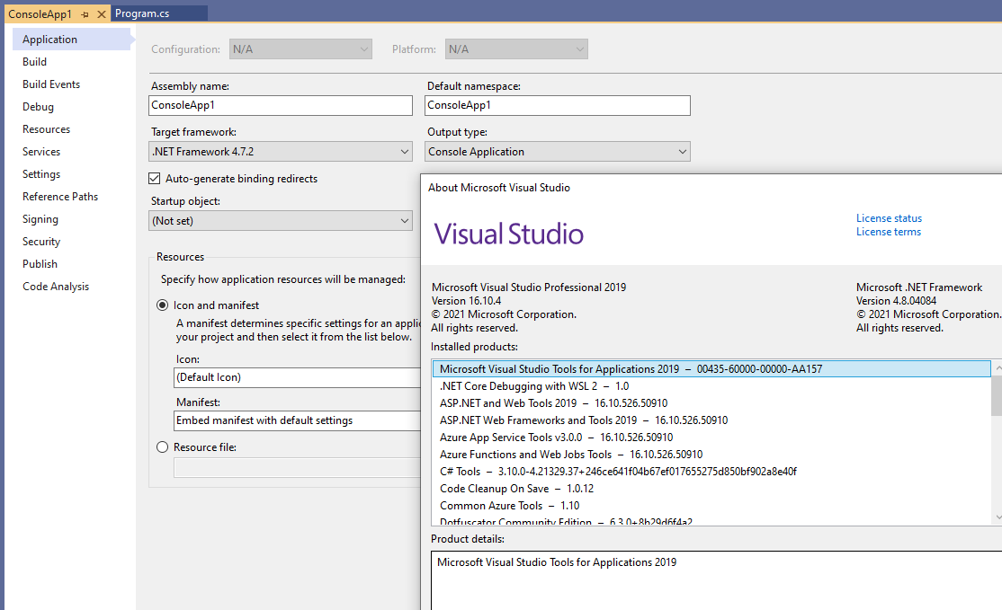
Task: Select the C# Tools row
Action: [711, 472]
